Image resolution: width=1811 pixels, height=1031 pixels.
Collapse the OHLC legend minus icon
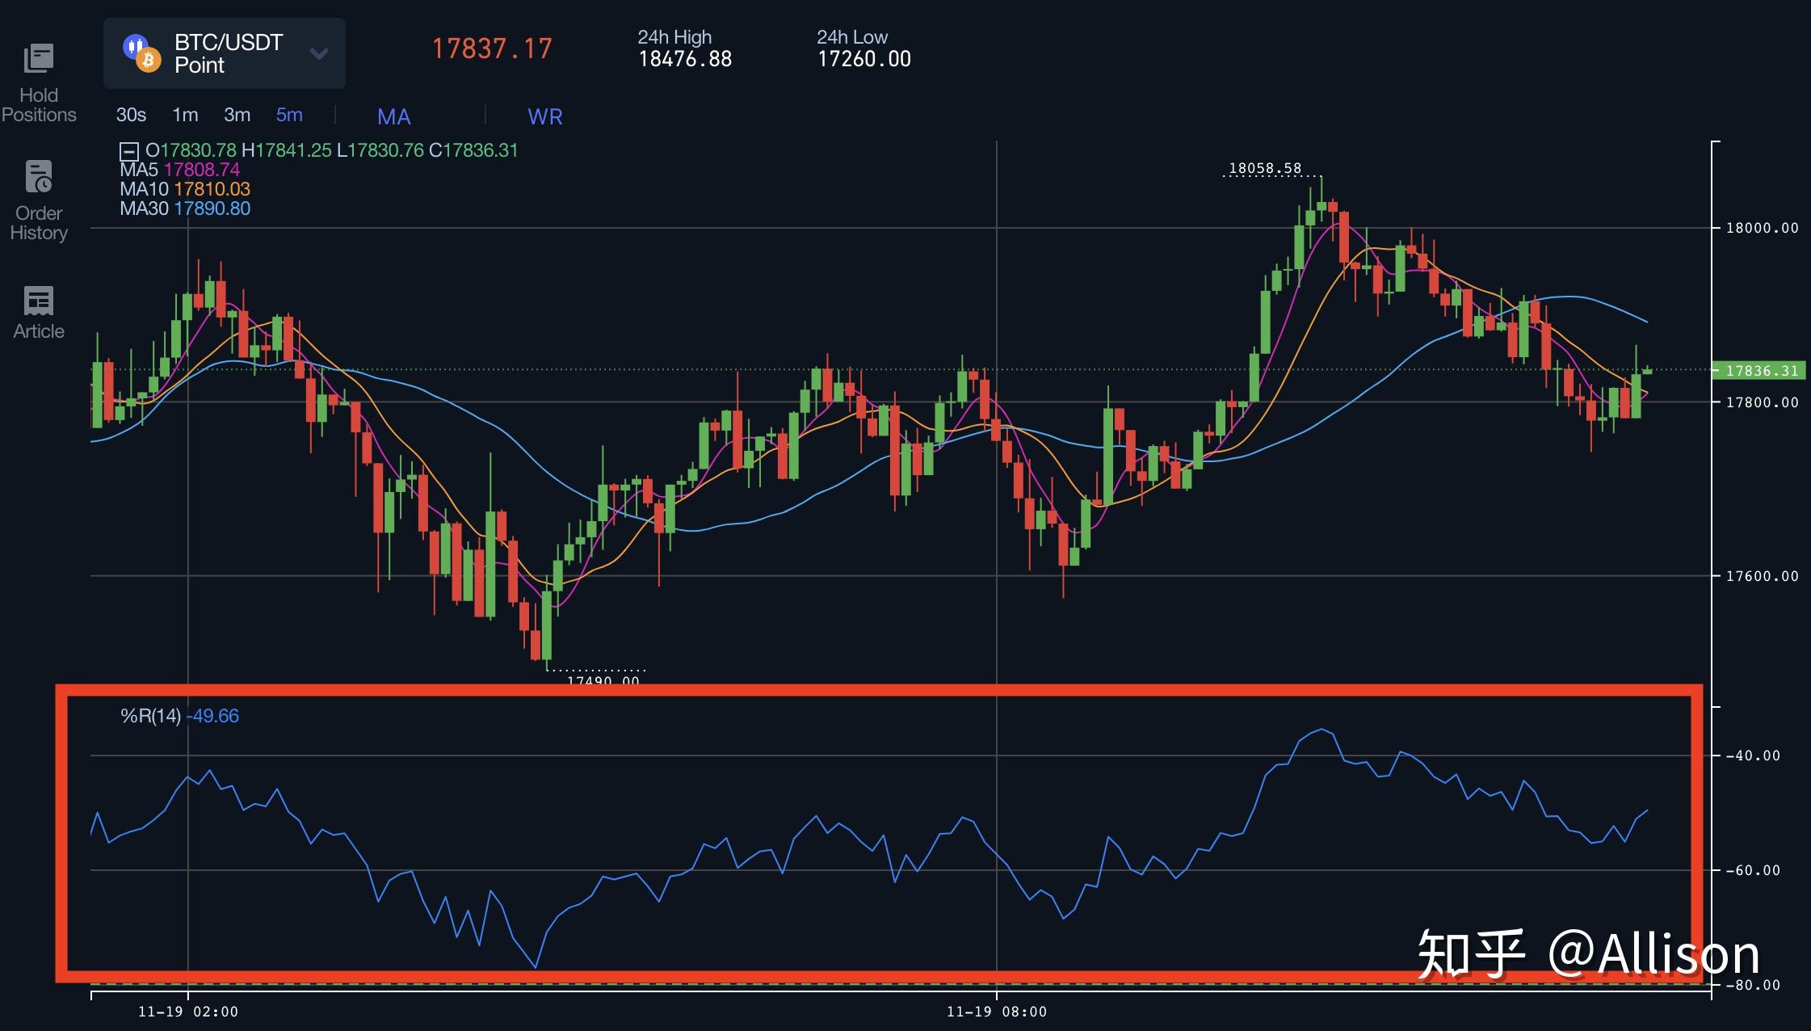pyautogui.click(x=129, y=150)
